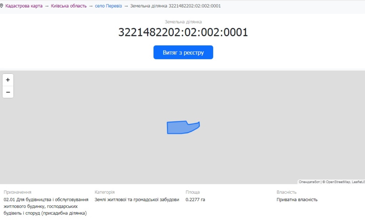Open the село Перевіз breadcrumb link
365x220 pixels.
click(108, 6)
